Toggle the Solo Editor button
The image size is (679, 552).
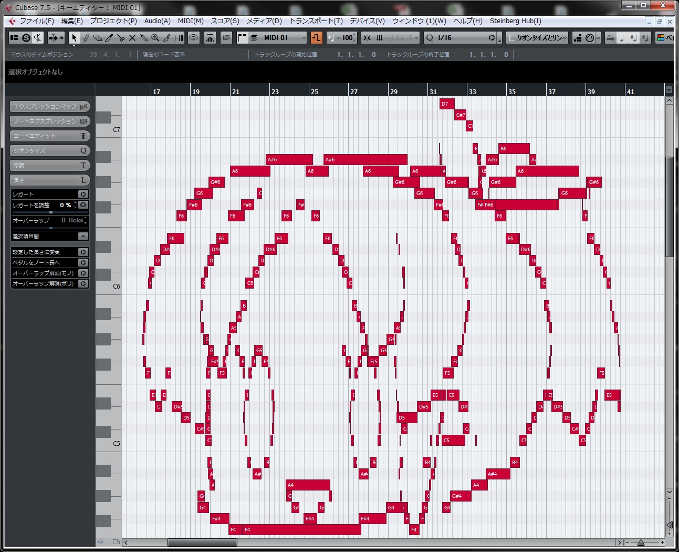[26, 38]
